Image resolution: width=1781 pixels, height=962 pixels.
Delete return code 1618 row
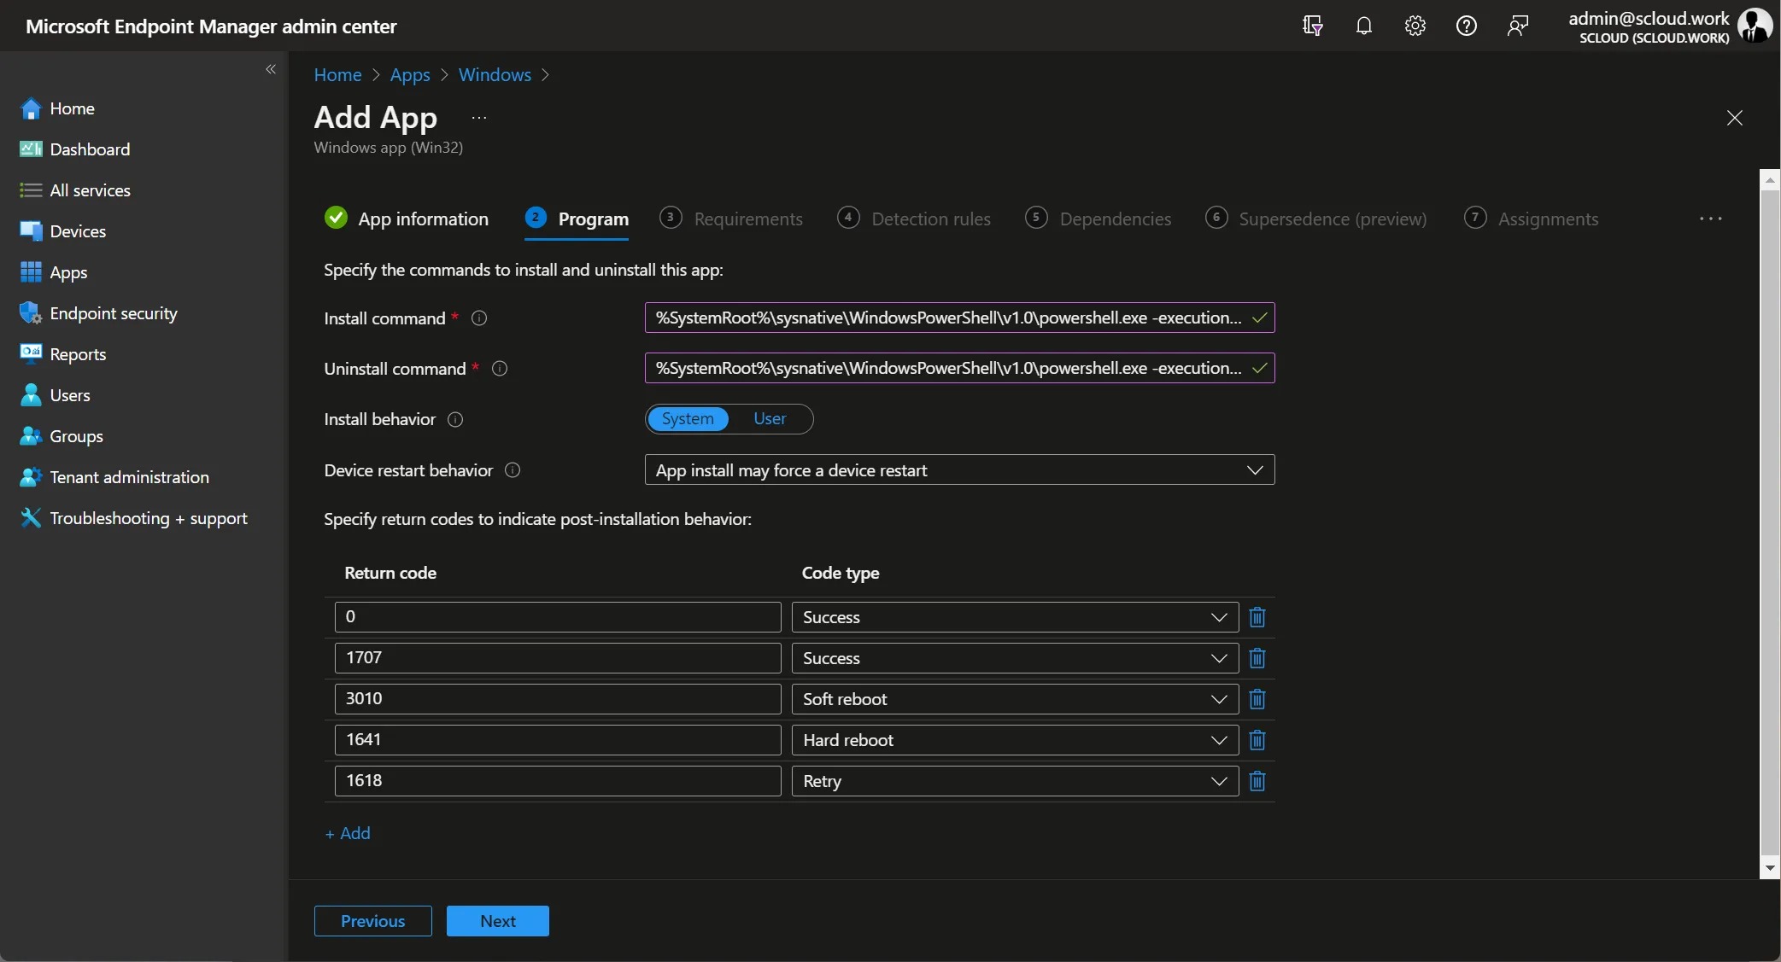pos(1257,781)
